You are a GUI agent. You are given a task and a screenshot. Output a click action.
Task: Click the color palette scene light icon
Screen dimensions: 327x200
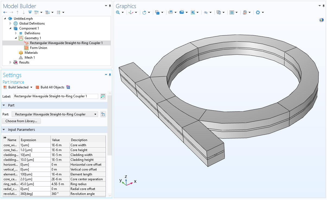[x=245, y=12]
